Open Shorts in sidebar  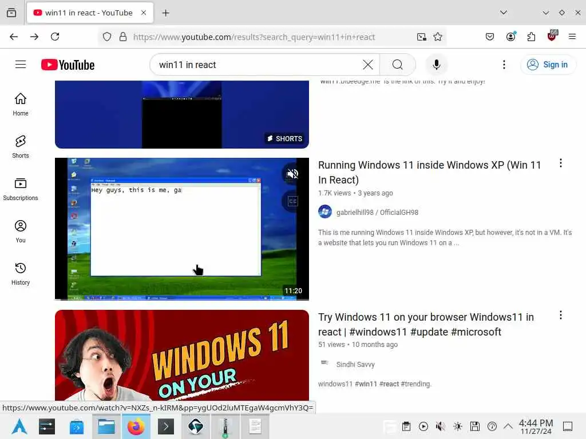[21, 147]
